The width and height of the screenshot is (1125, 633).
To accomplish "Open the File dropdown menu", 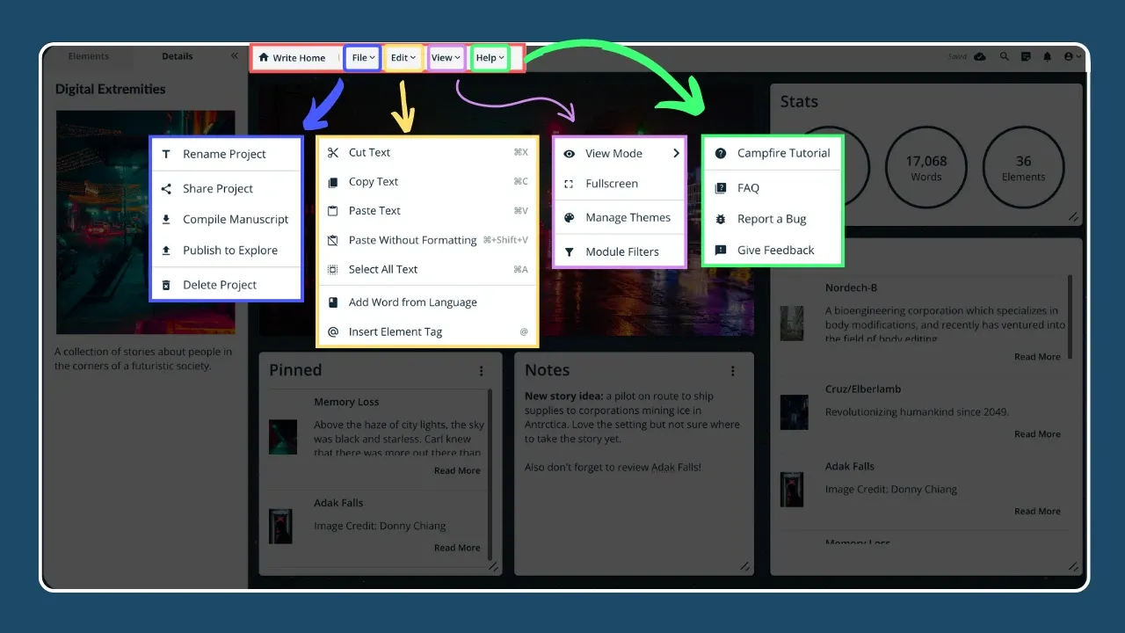I will pyautogui.click(x=362, y=58).
